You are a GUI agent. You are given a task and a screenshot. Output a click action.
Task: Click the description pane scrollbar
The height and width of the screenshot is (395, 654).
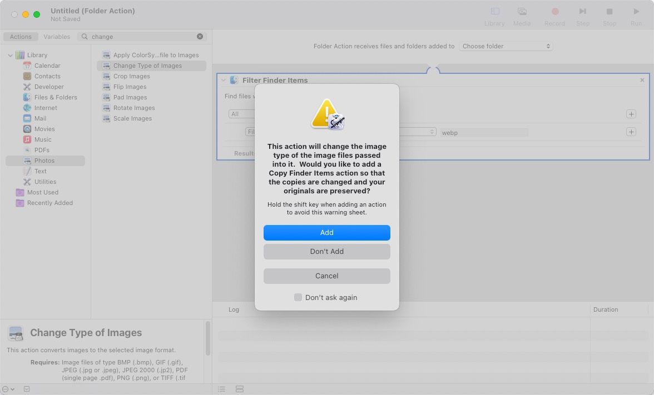point(208,338)
